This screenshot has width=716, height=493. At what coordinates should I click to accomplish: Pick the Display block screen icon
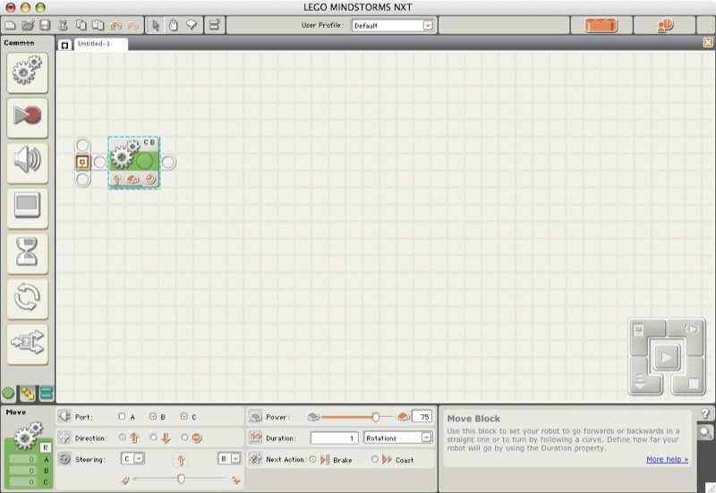coord(28,208)
